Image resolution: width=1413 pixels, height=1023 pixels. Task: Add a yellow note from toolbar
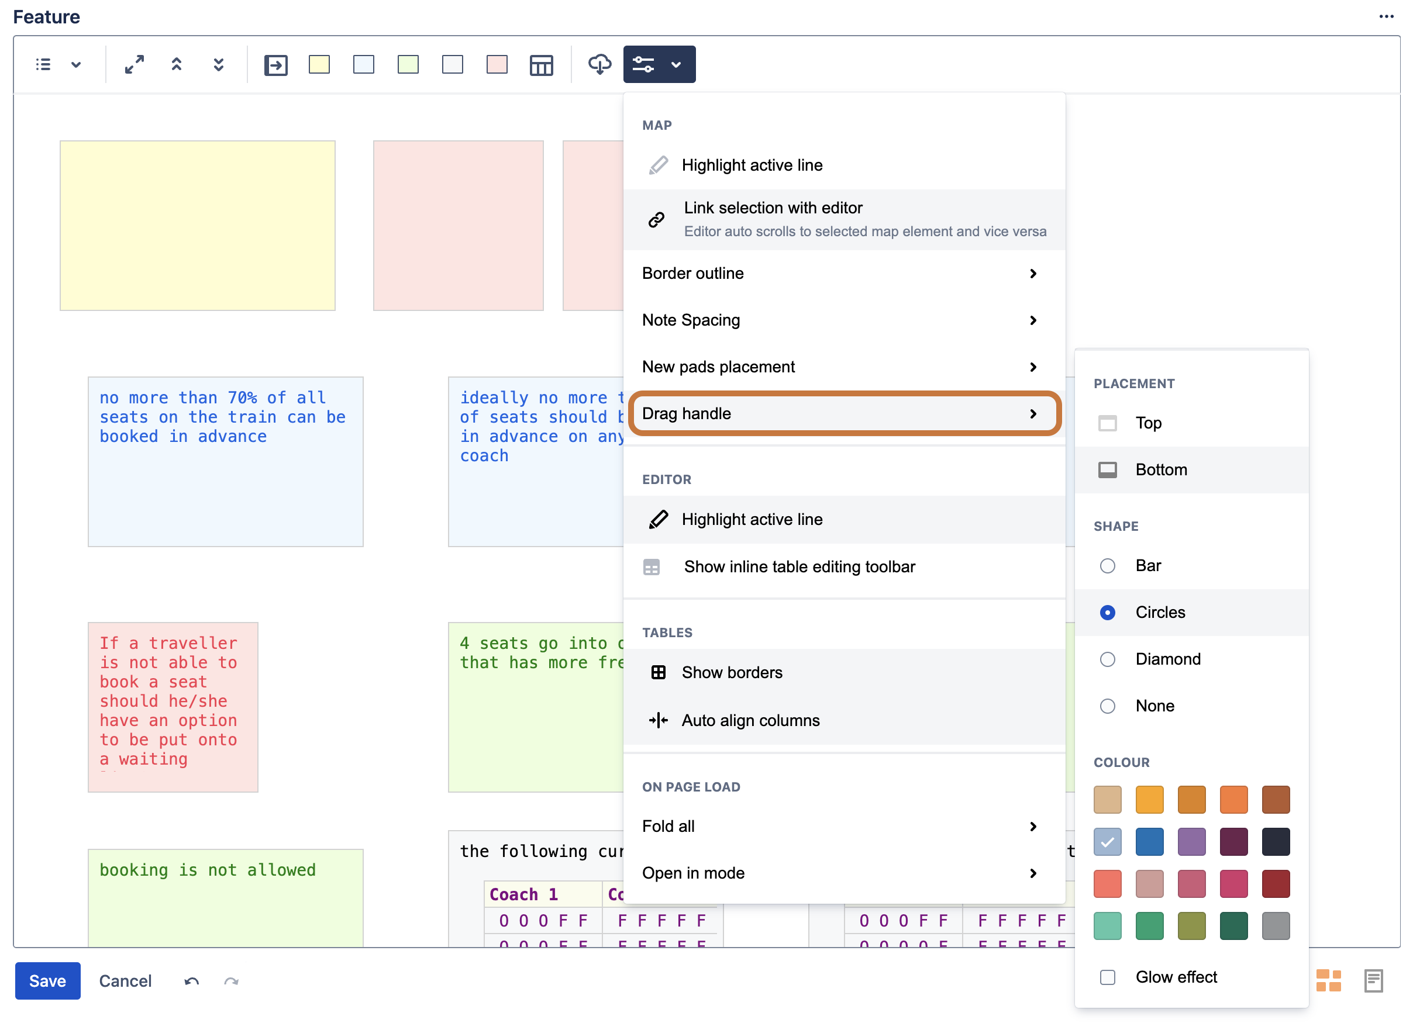coord(319,64)
